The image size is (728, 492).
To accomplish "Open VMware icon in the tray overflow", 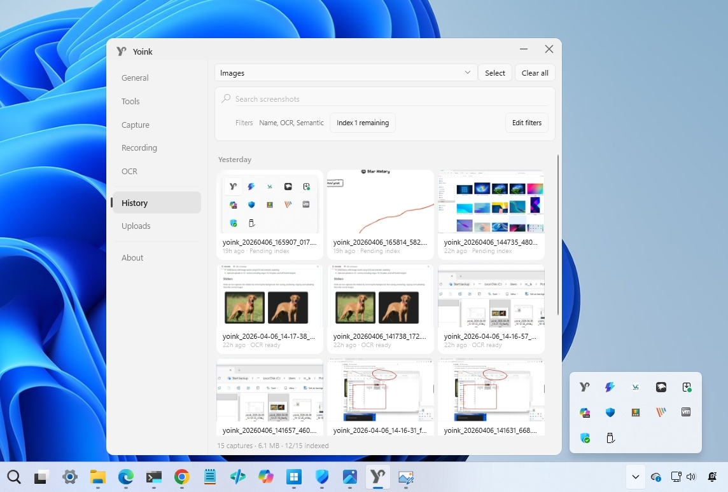I will (686, 413).
